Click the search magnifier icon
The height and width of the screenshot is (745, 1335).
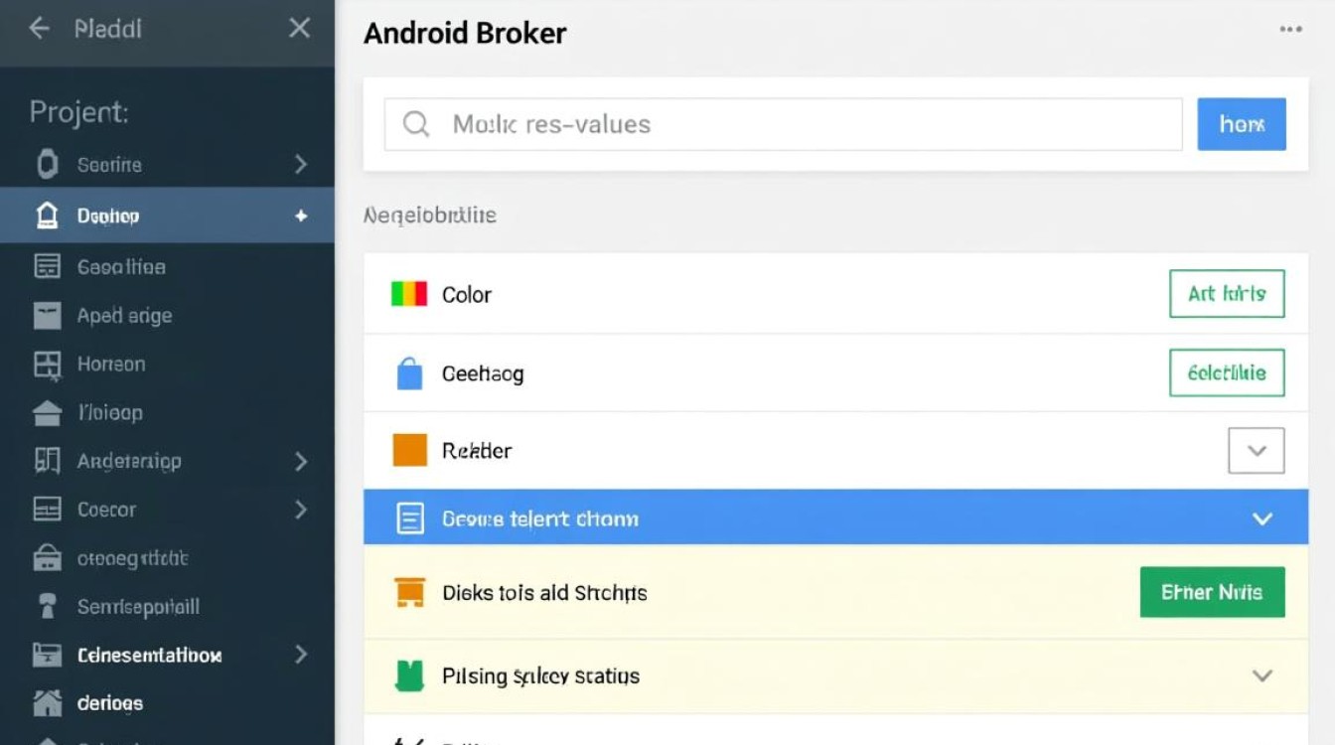[x=416, y=124]
